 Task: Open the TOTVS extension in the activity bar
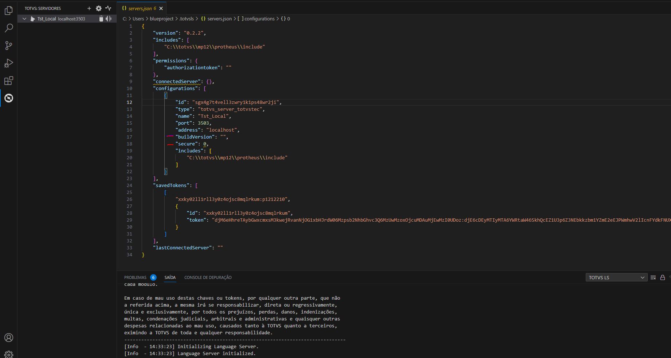(x=9, y=98)
